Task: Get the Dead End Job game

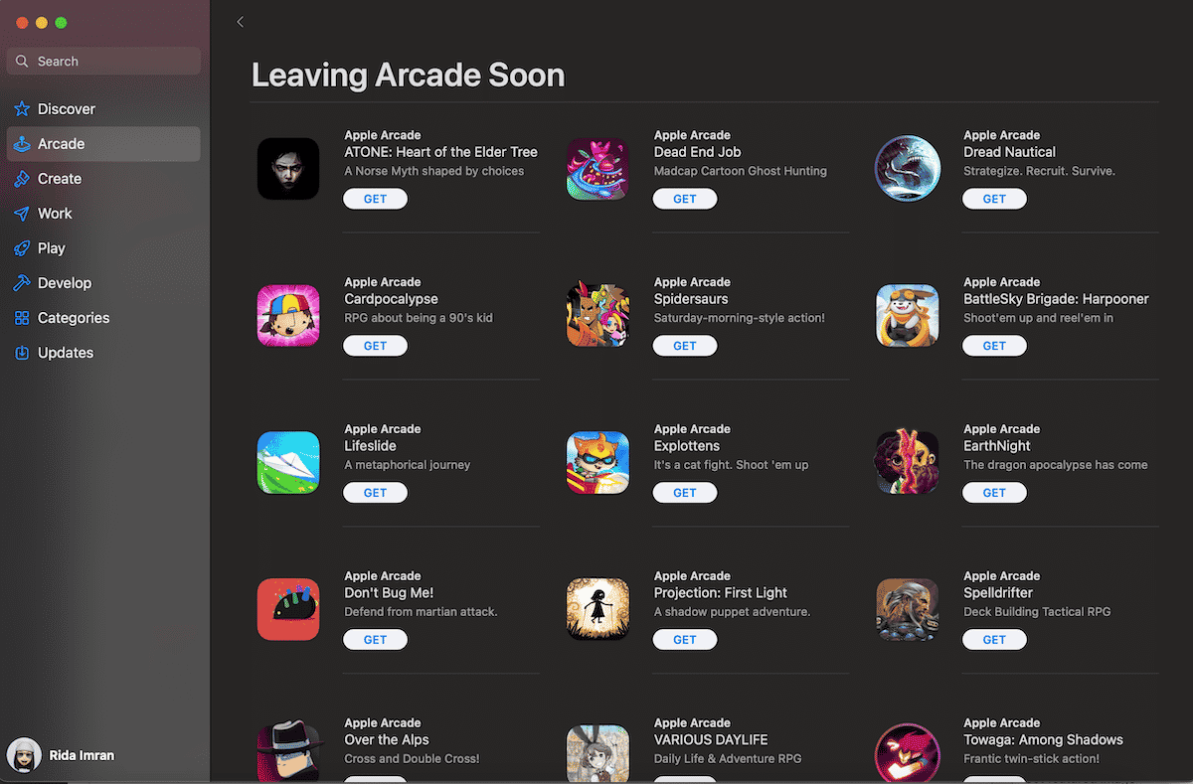Action: (685, 199)
